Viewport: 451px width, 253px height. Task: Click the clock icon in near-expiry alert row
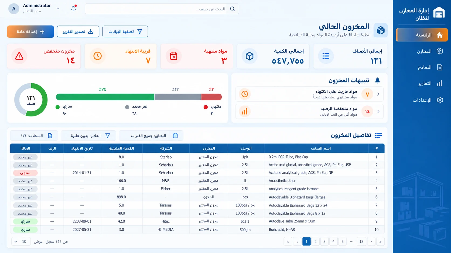tap(245, 94)
